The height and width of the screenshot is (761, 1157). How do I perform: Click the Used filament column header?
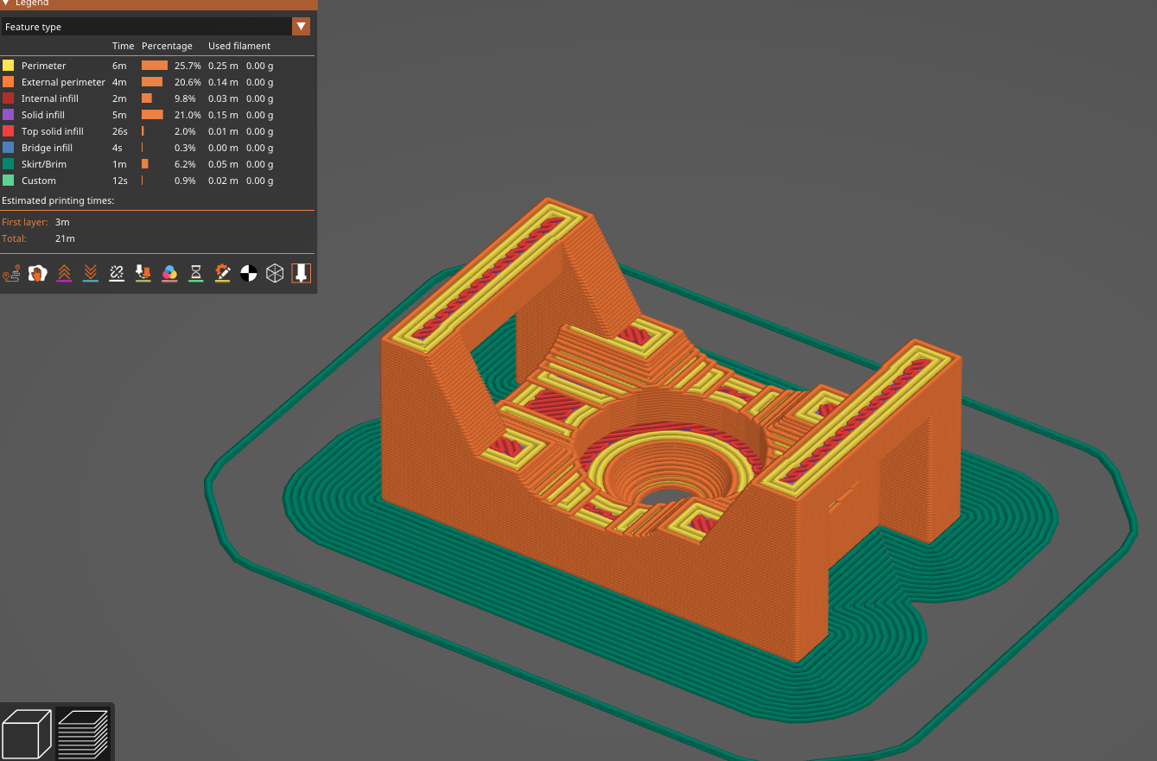(x=239, y=46)
